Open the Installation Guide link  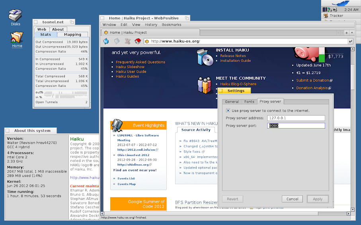coord(235,61)
